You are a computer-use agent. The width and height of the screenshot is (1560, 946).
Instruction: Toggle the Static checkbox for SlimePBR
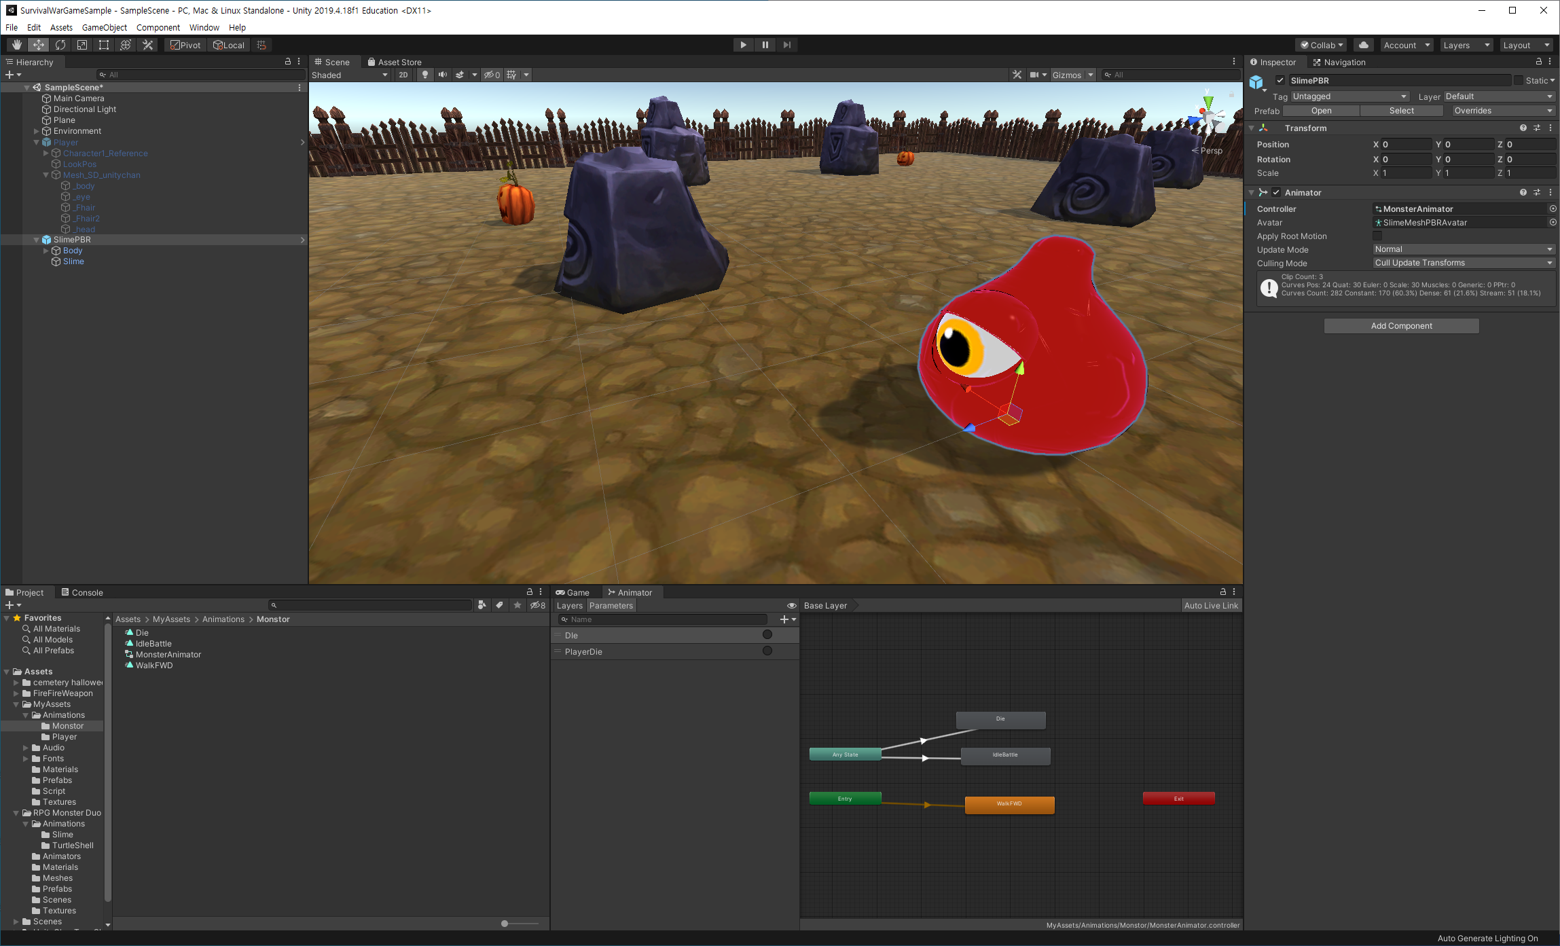(x=1518, y=80)
